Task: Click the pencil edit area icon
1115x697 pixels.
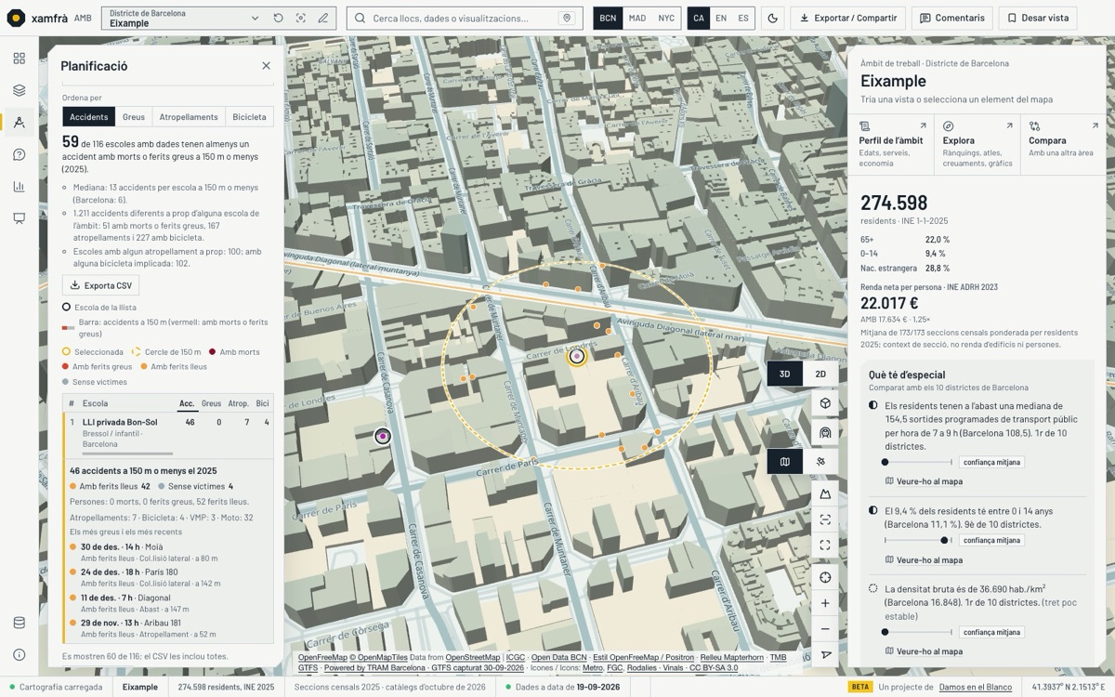Action: (x=323, y=18)
